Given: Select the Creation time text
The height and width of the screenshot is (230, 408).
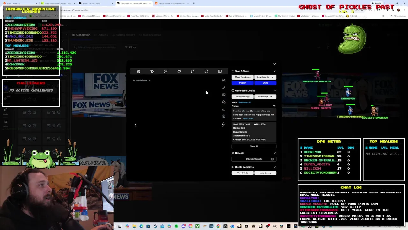Looking at the screenshot, I should click(250, 140).
